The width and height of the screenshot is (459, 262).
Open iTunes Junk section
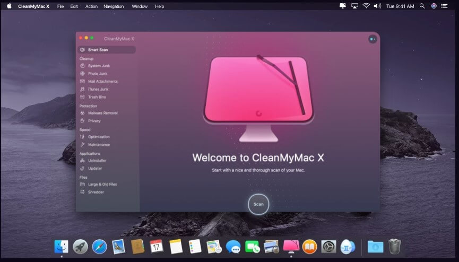[98, 89]
